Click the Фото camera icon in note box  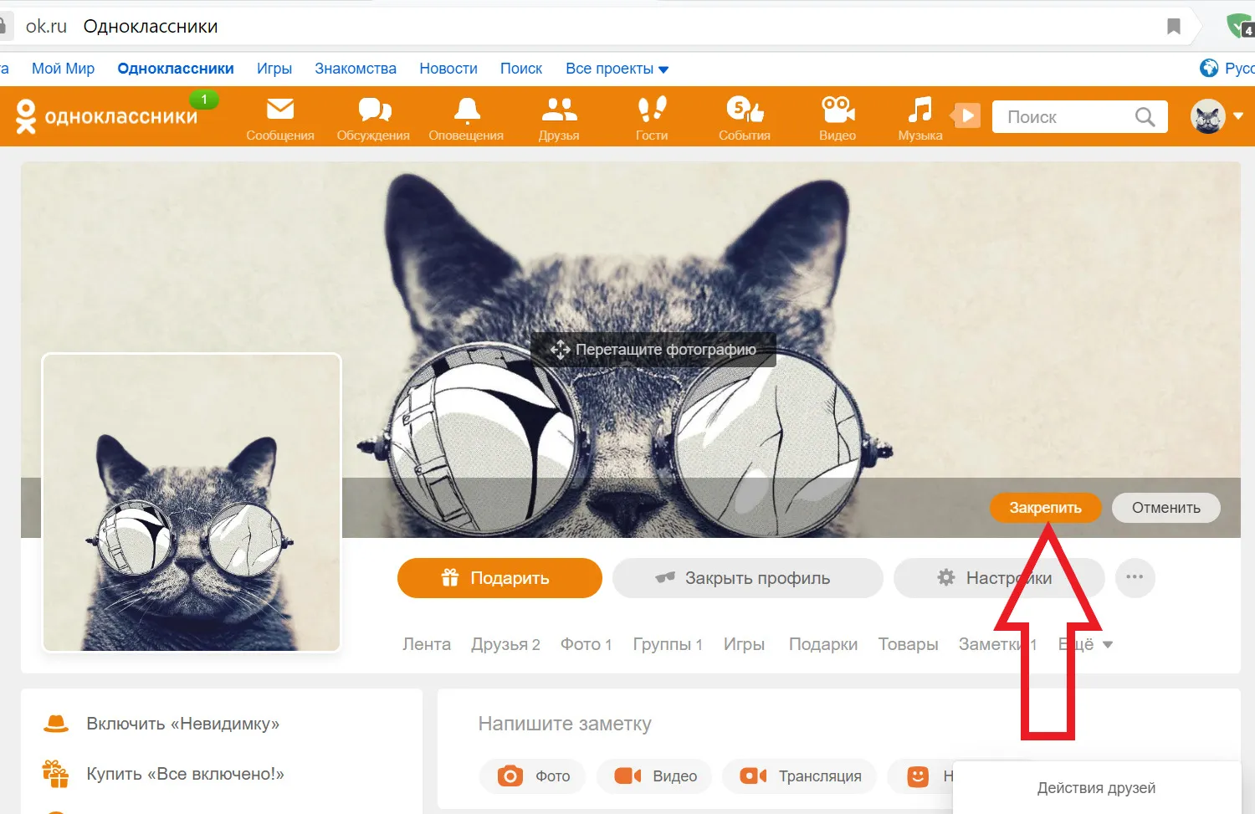[510, 776]
